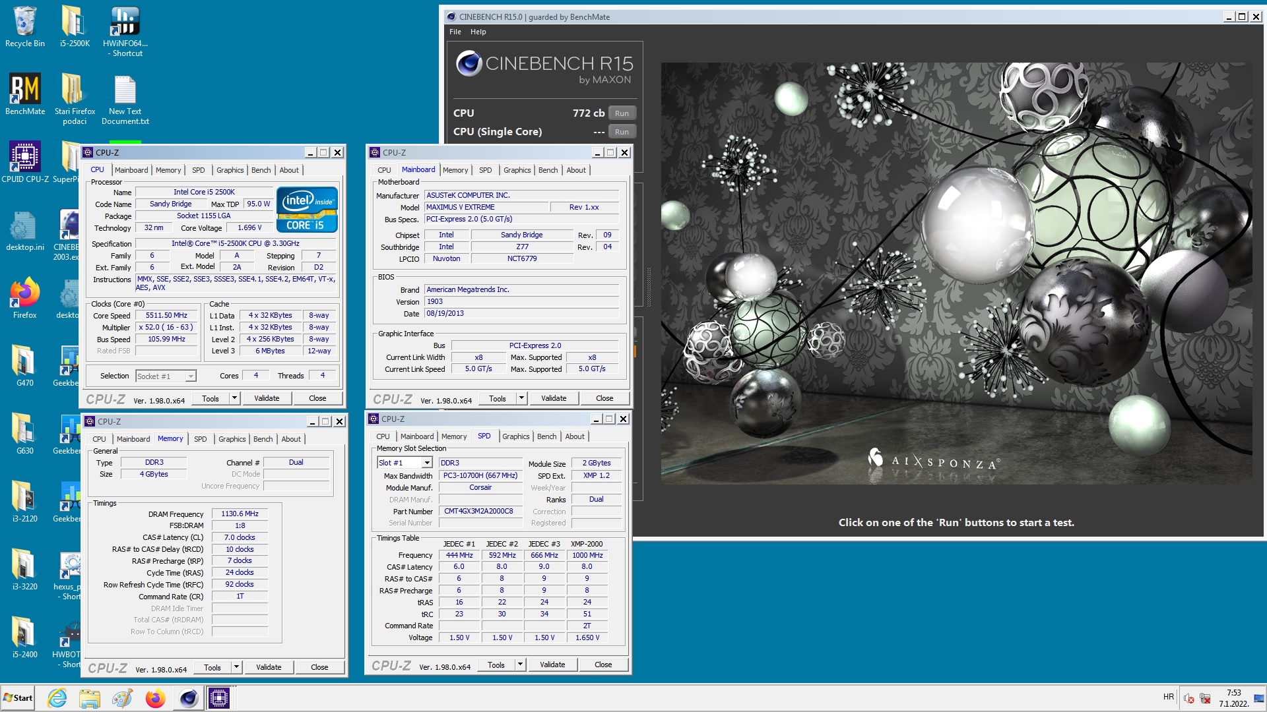Click Validate in the SPD window
The width and height of the screenshot is (1267, 712).
tap(552, 665)
